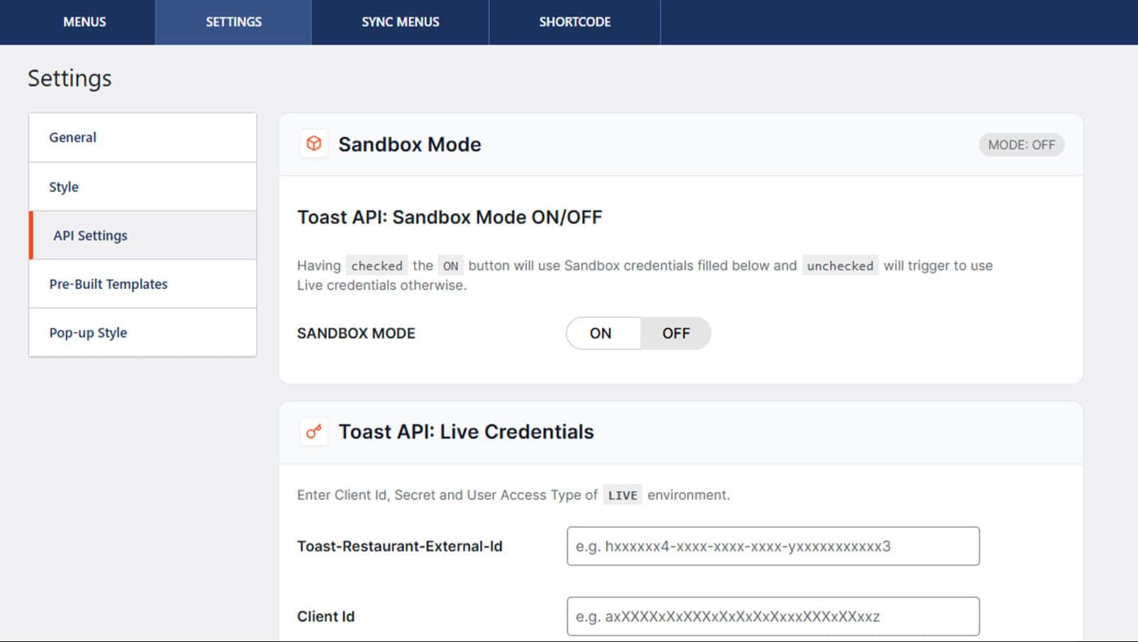Click the Toast-Restaurant-External-Id label
This screenshot has width=1138, height=642.
click(x=400, y=546)
